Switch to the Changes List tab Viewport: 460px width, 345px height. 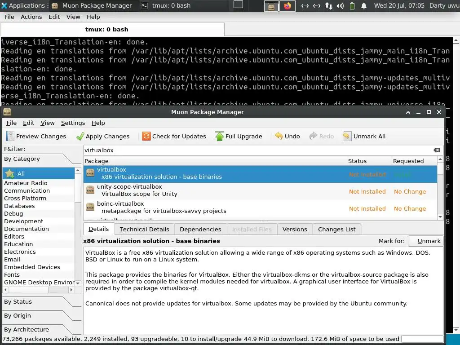click(x=337, y=229)
